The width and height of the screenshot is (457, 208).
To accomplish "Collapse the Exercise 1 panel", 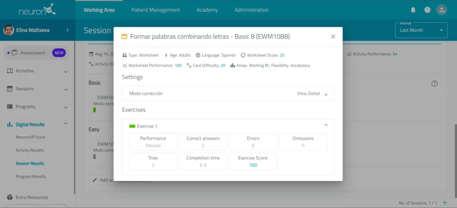I will coord(326,125).
